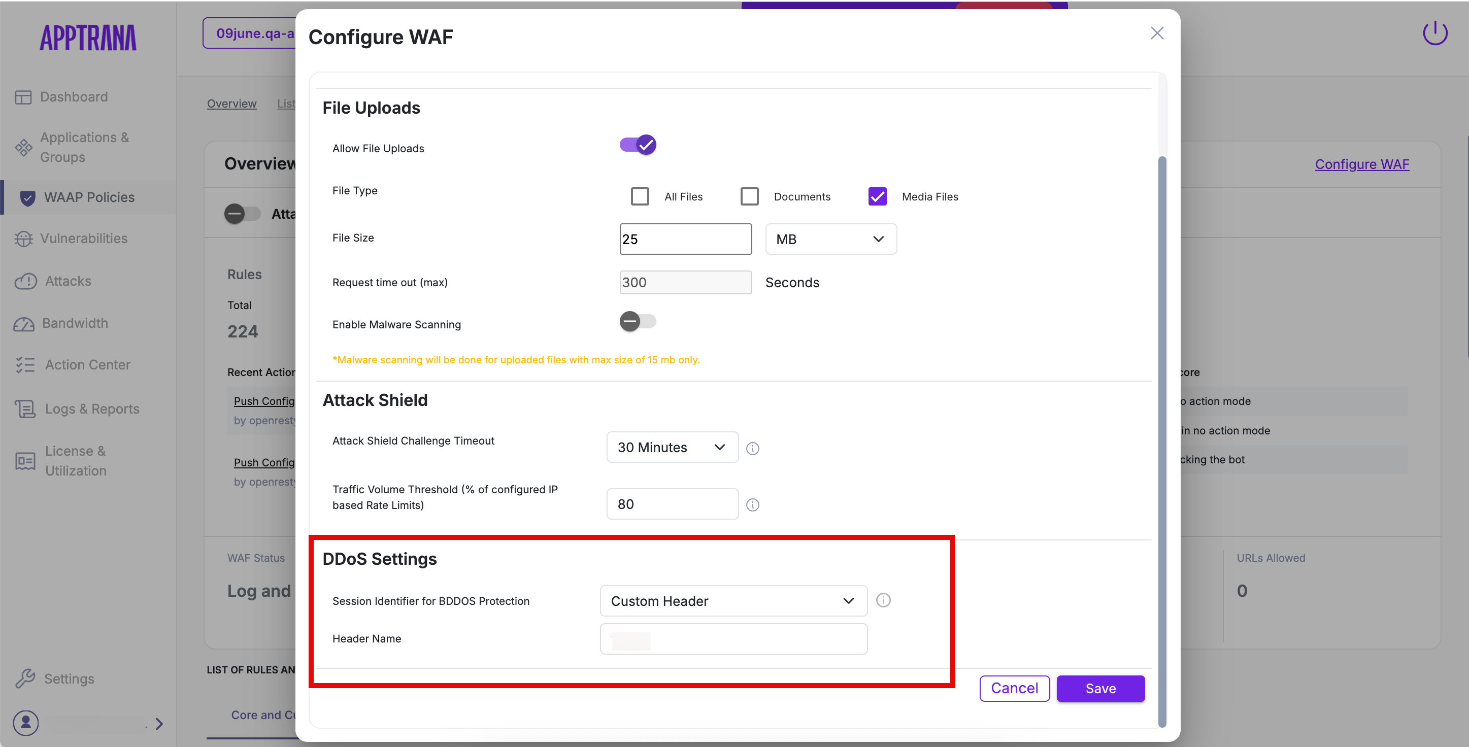Open the 30 Minutes timeout dropdown
The height and width of the screenshot is (747, 1469).
(x=672, y=447)
